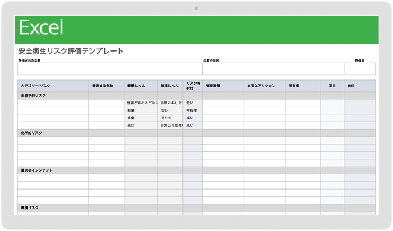Click the 生物学的リスク section row
Screen dimensions: 393x231
[196, 96]
